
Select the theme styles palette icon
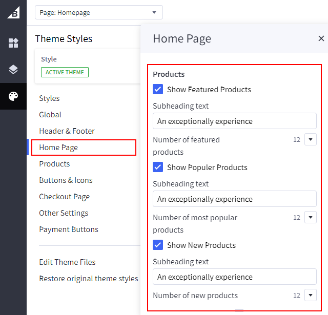(13, 96)
